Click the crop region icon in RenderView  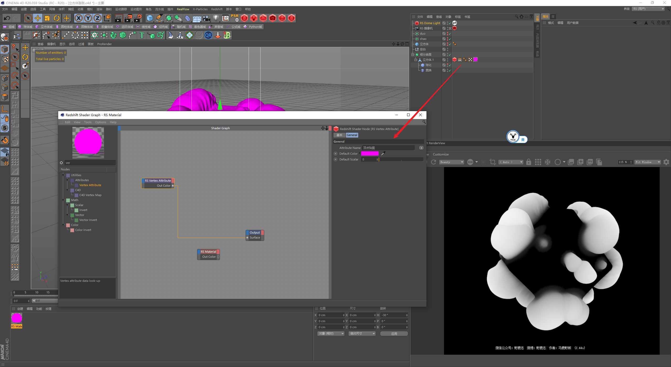[493, 162]
